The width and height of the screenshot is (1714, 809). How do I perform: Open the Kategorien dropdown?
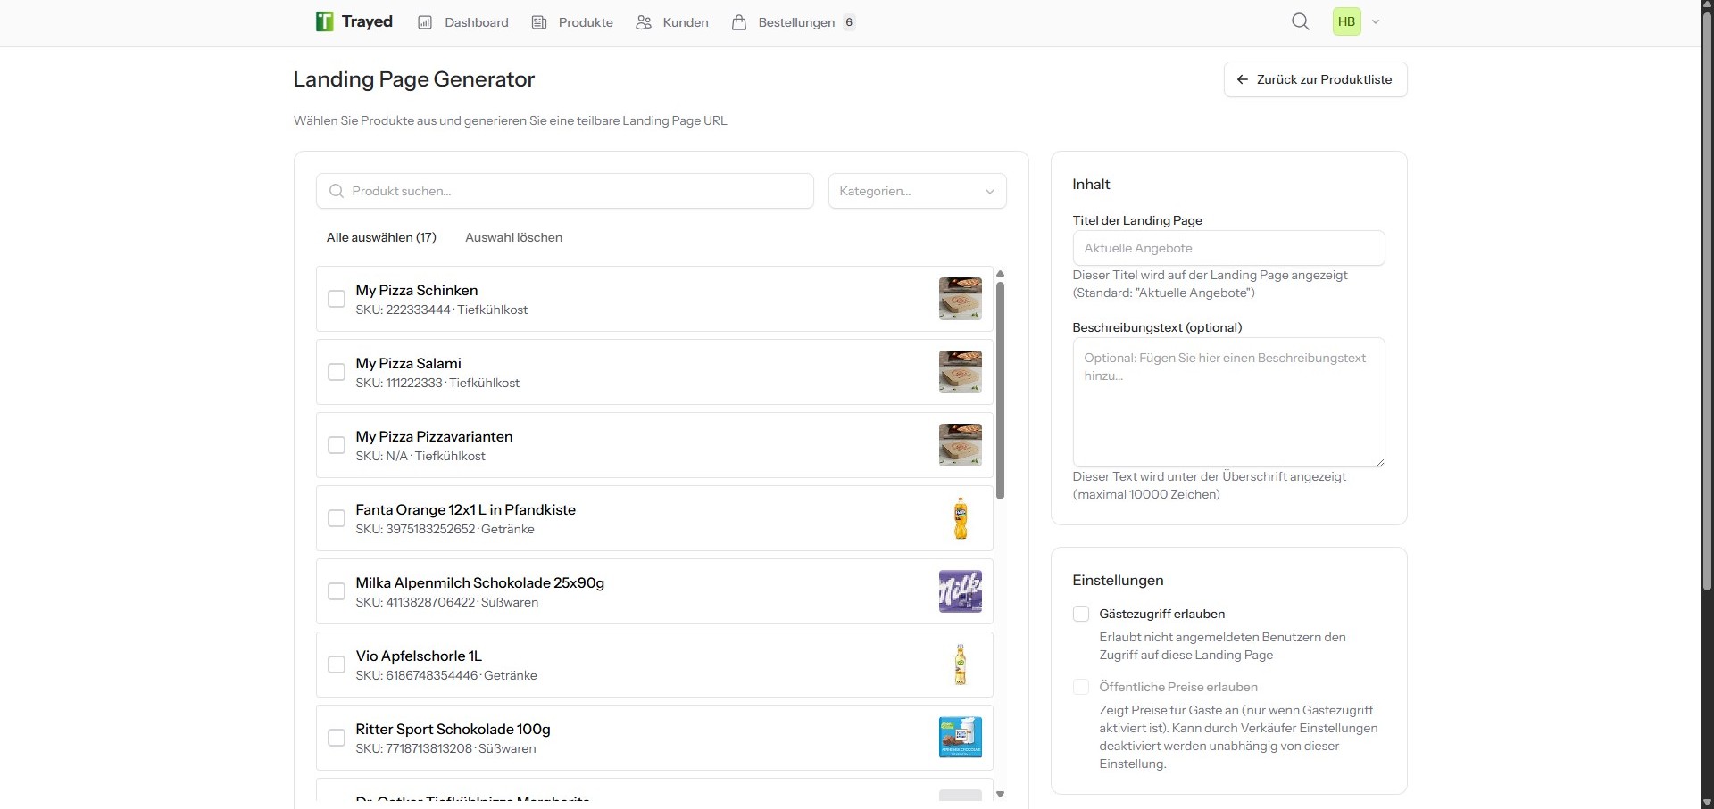point(917,190)
